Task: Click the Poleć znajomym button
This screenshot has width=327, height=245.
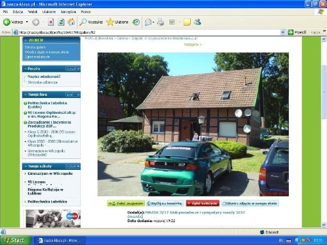Action: tap(125, 203)
